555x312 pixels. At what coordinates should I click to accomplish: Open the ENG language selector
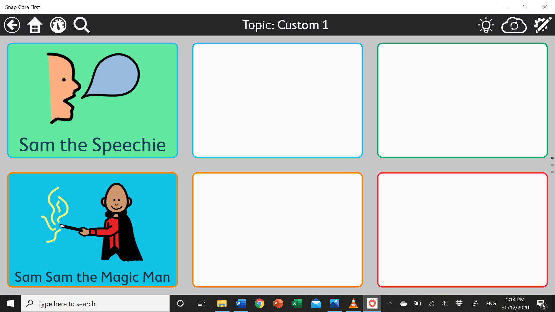[491, 304]
